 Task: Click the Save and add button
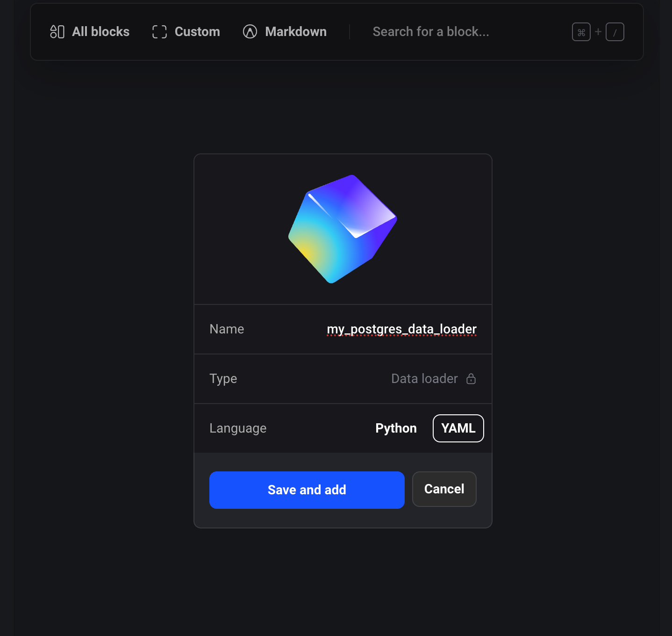307,490
